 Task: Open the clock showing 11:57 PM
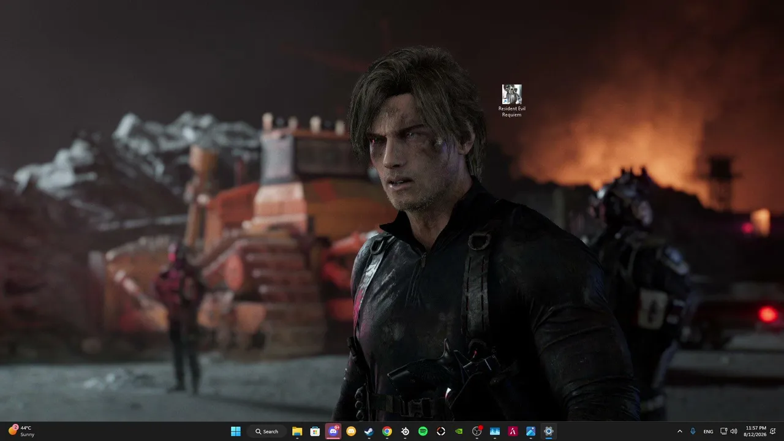click(756, 431)
